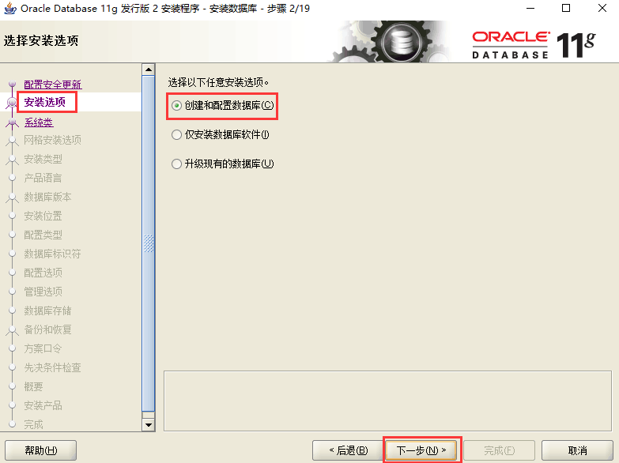Select 升级现有的数据库 radio option
The image size is (619, 463).
pyautogui.click(x=176, y=164)
